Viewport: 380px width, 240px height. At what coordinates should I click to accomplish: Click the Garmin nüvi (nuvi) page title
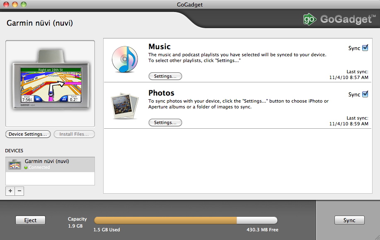click(x=40, y=23)
